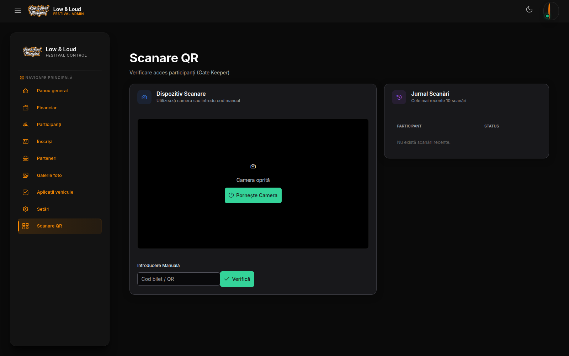Click the Dispozitiv Scanare panel title
Screen dimensions: 569x356
coord(181,94)
